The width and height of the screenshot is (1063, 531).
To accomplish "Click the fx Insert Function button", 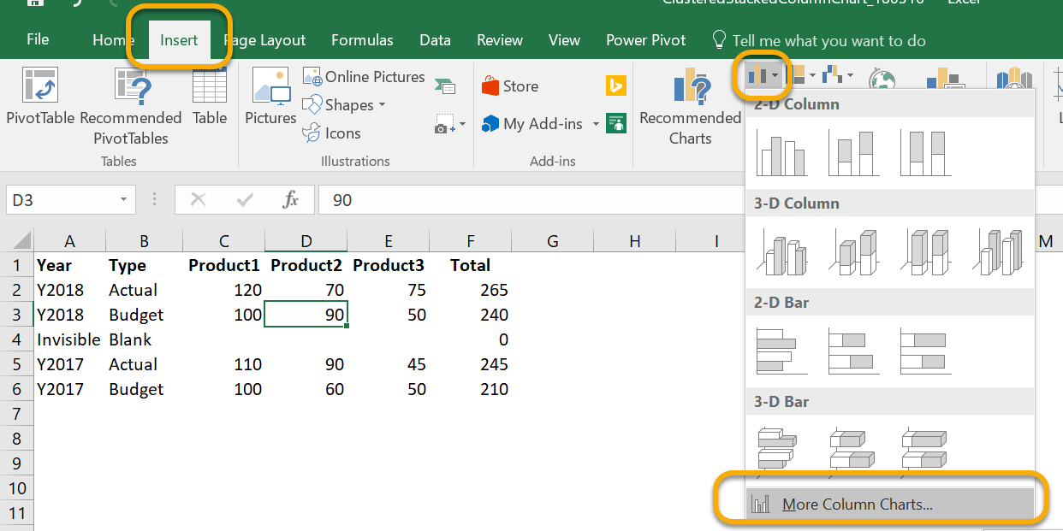I will click(x=291, y=200).
